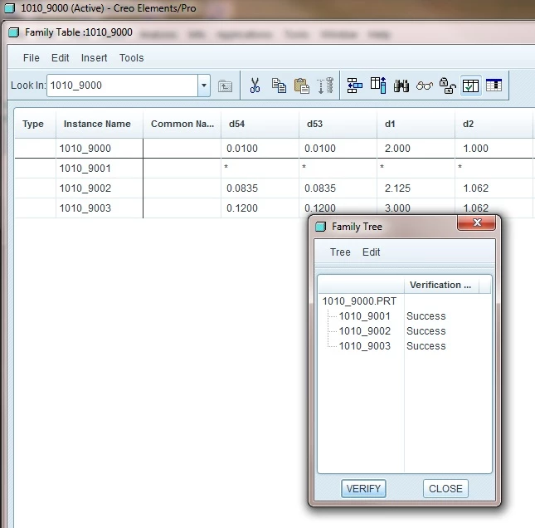Image resolution: width=535 pixels, height=528 pixels.
Task: Open the Insert menu
Action: coord(95,58)
